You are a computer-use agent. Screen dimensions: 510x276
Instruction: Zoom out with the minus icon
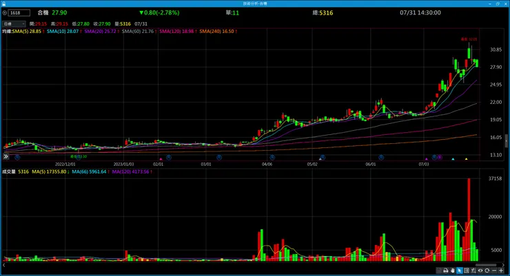point(494,270)
